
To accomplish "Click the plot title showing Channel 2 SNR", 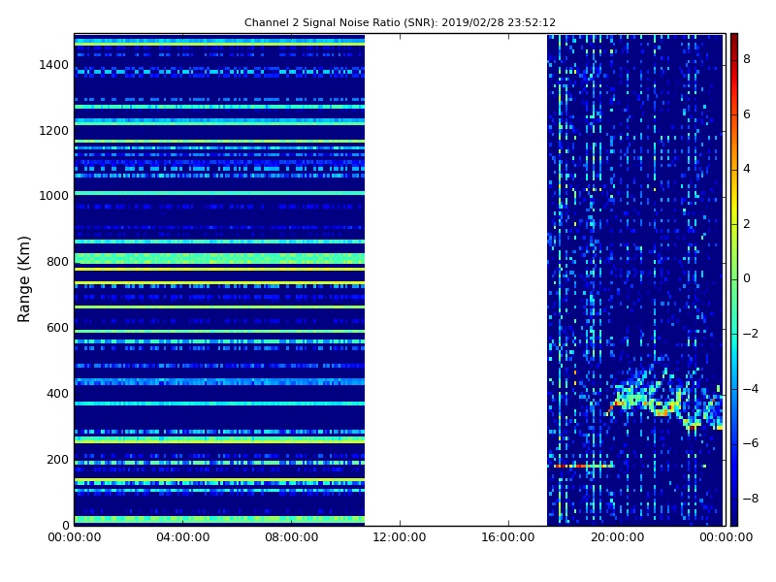I will point(400,22).
